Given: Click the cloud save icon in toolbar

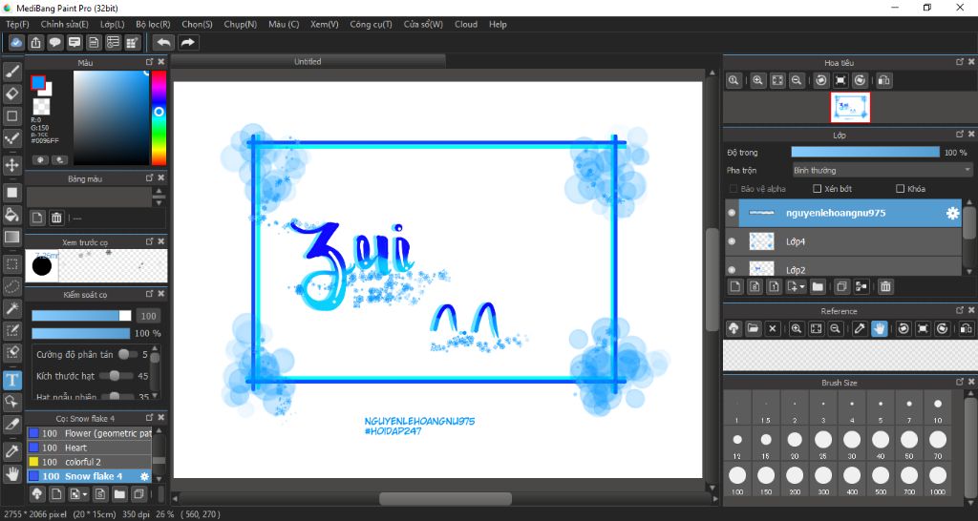Looking at the screenshot, I should [x=16, y=42].
